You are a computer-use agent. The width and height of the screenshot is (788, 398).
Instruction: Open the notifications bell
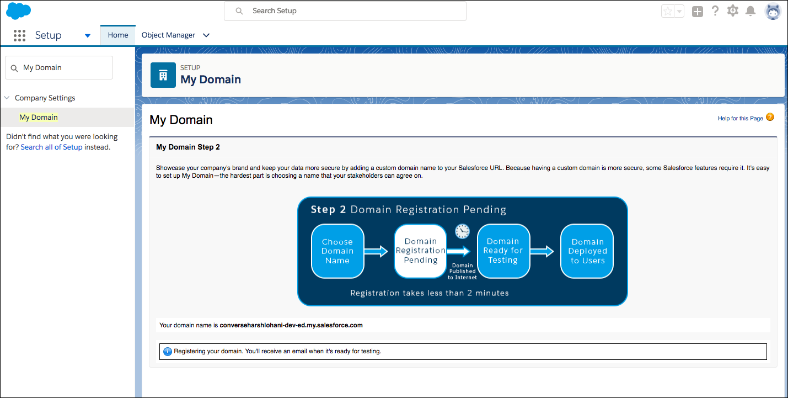click(x=750, y=11)
